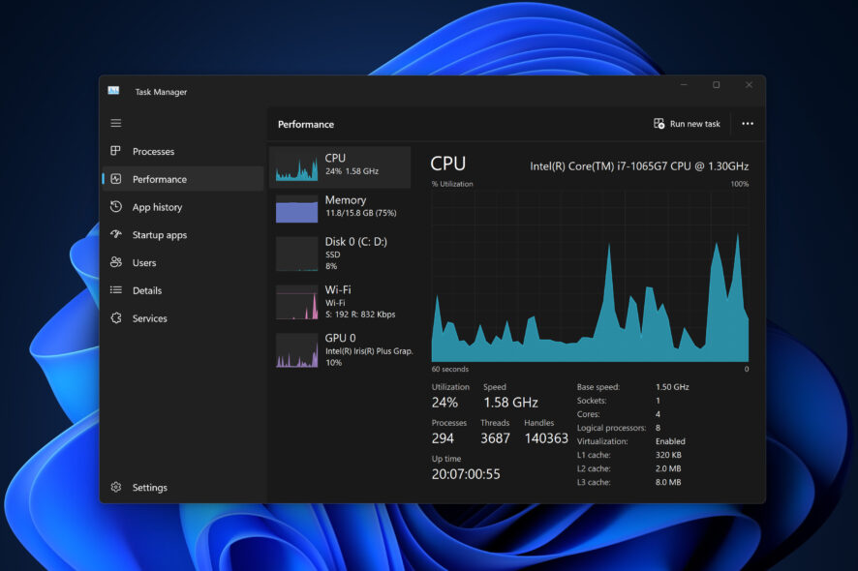Maximize the Task Manager window

716,85
